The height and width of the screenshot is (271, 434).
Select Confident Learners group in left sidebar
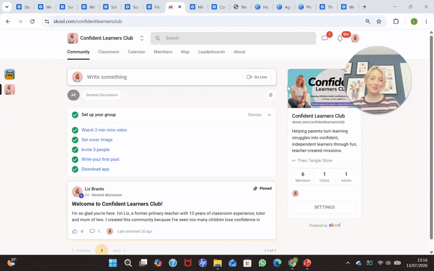tap(10, 89)
